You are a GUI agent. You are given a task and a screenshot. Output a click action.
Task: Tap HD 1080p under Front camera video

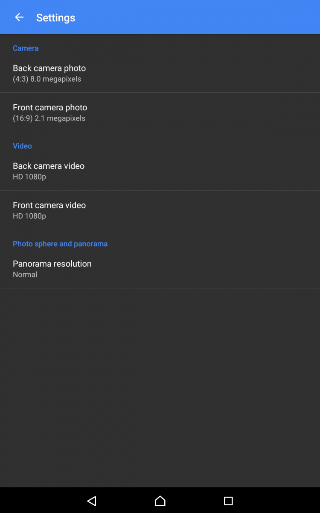[x=29, y=216]
